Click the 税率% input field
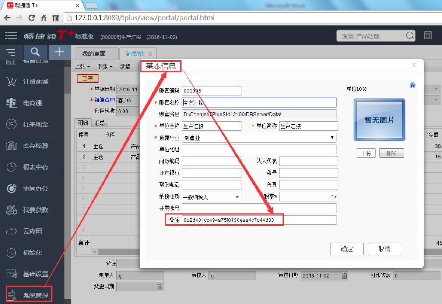Viewport: 442px width, 304px height. click(309, 197)
